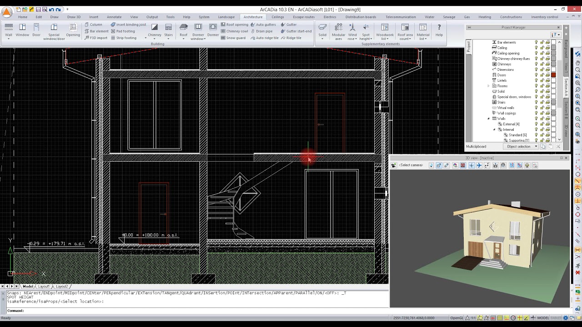This screenshot has width=582, height=327.
Task: Select the Door tool in ribbon
Action: tap(36, 31)
